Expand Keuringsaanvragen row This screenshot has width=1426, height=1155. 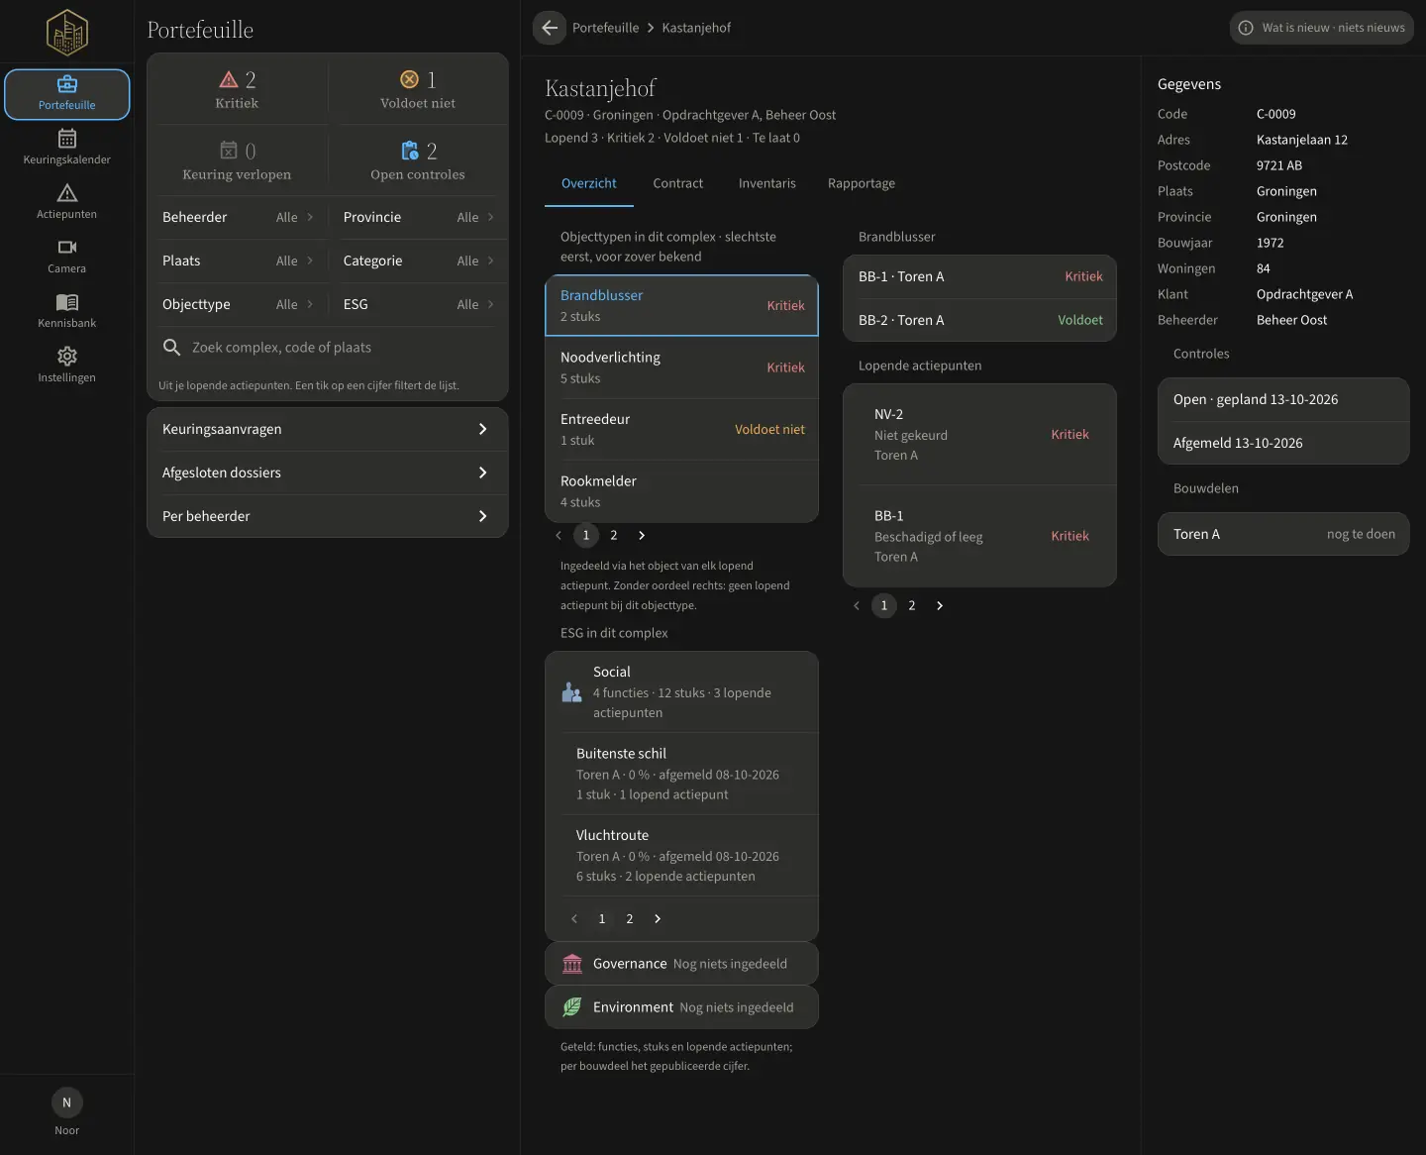click(327, 429)
